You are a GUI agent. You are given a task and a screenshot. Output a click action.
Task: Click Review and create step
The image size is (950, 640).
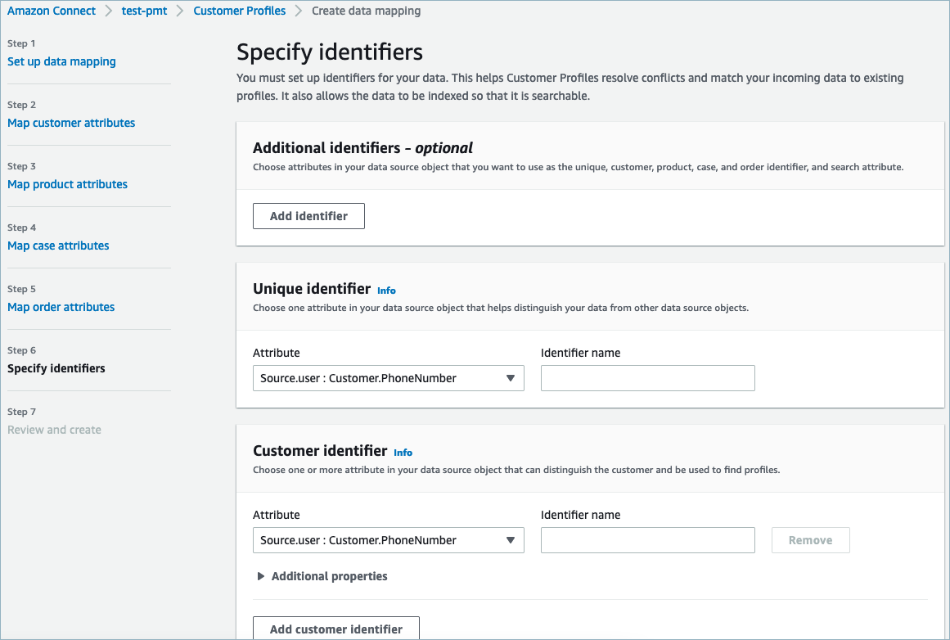(54, 430)
